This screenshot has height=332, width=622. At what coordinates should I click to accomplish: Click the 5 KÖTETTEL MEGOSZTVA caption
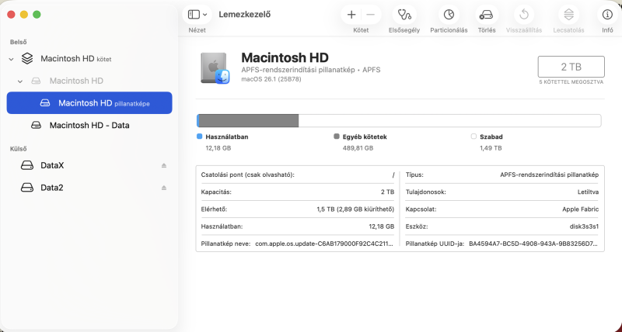coord(571,82)
